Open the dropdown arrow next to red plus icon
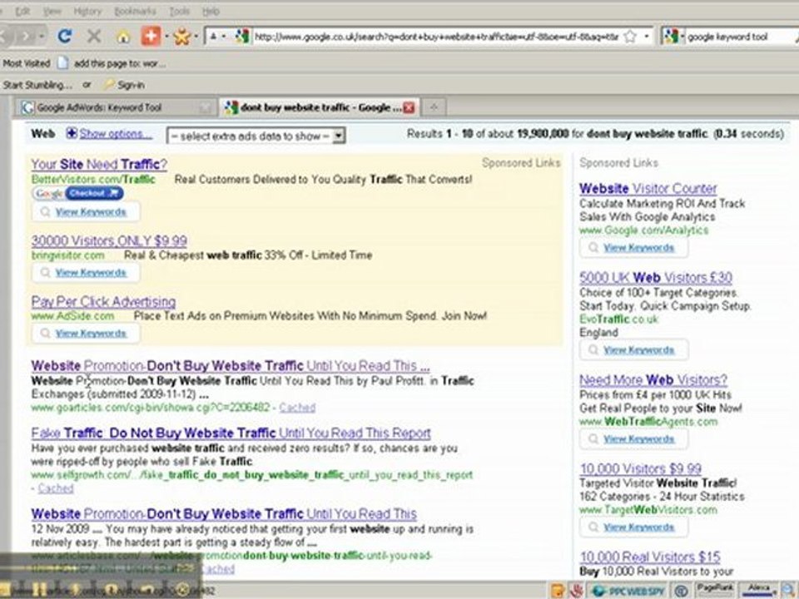The height and width of the screenshot is (599, 799). (x=166, y=37)
